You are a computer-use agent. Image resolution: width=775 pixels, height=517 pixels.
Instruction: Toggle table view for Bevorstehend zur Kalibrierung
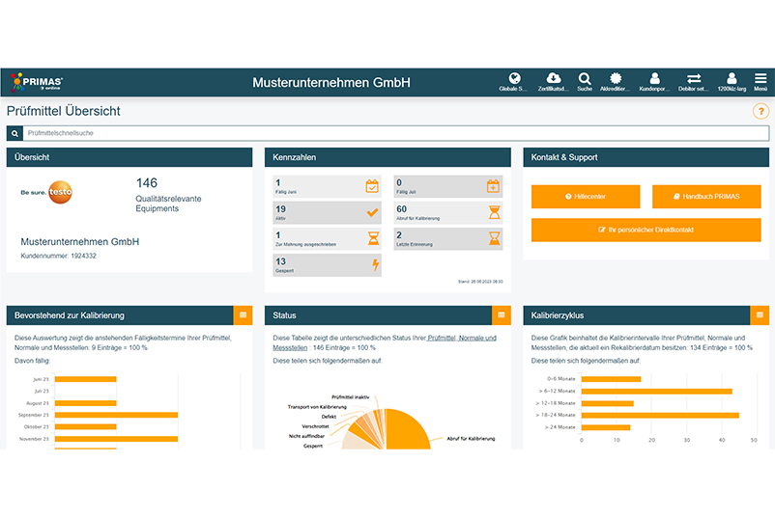pos(243,315)
